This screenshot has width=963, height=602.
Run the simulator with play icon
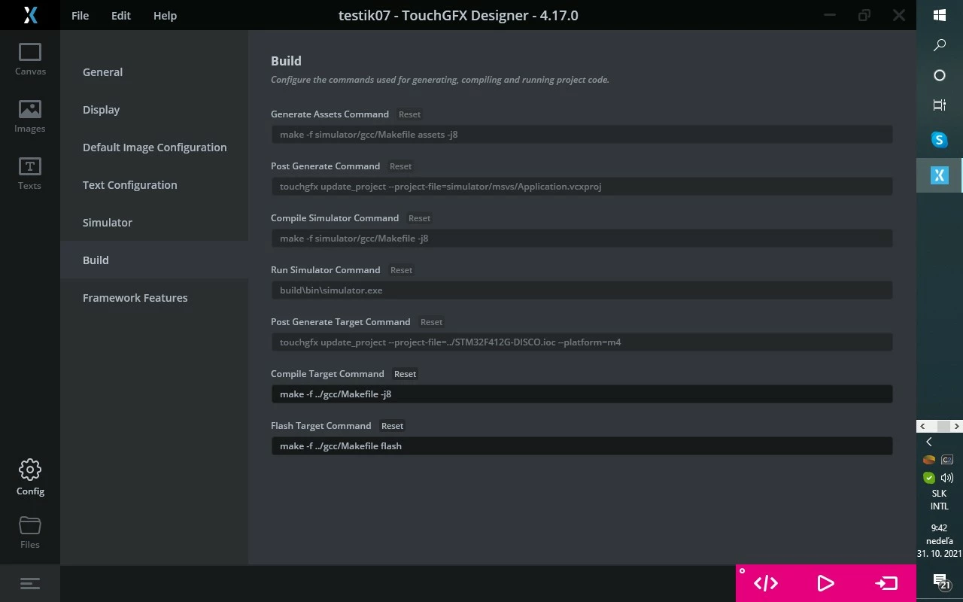tap(825, 583)
